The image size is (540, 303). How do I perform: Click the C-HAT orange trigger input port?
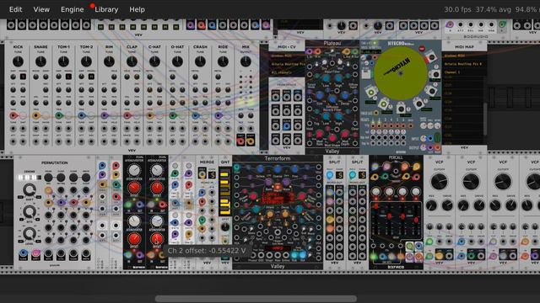(x=150, y=116)
